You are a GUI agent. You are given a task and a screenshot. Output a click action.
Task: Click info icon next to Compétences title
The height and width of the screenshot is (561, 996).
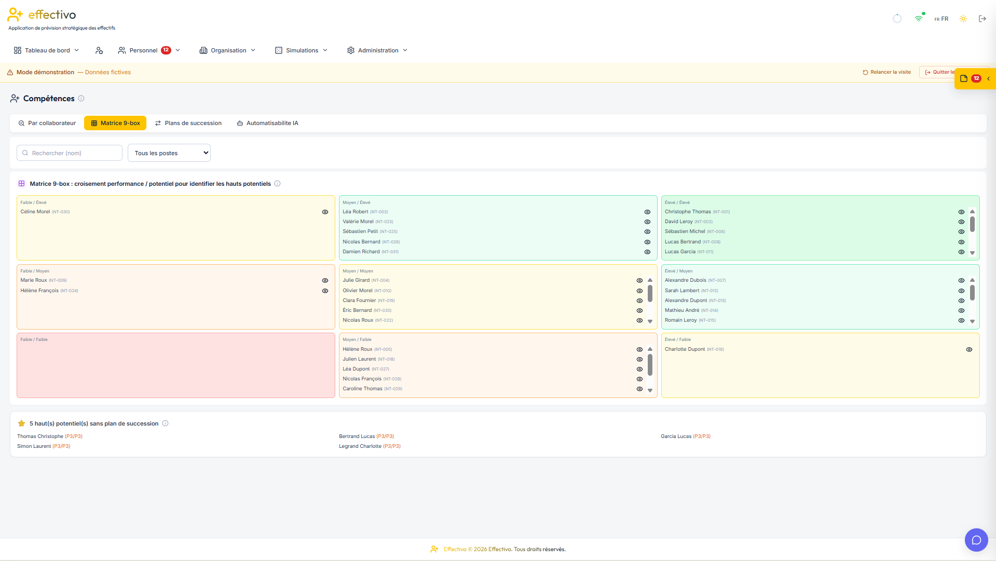(81, 99)
